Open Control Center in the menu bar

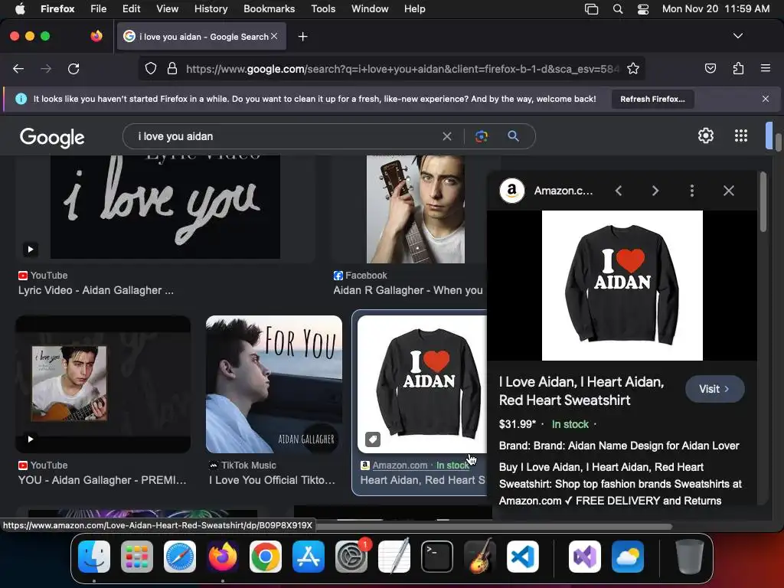643,8
